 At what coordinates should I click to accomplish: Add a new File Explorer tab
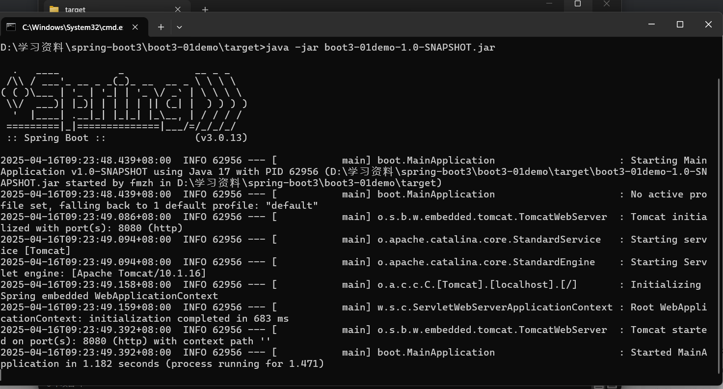[205, 9]
